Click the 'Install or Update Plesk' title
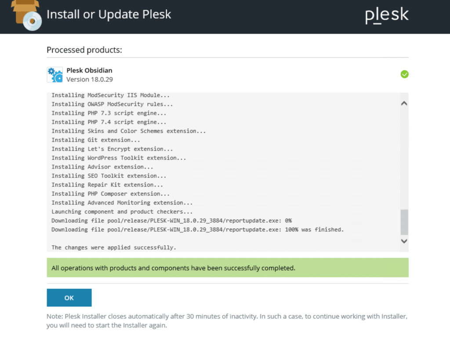Image resolution: width=450 pixels, height=339 pixels. (109, 14)
